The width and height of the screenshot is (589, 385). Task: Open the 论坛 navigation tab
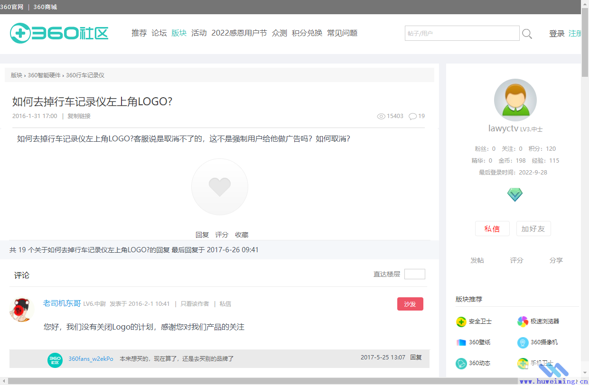pos(159,33)
